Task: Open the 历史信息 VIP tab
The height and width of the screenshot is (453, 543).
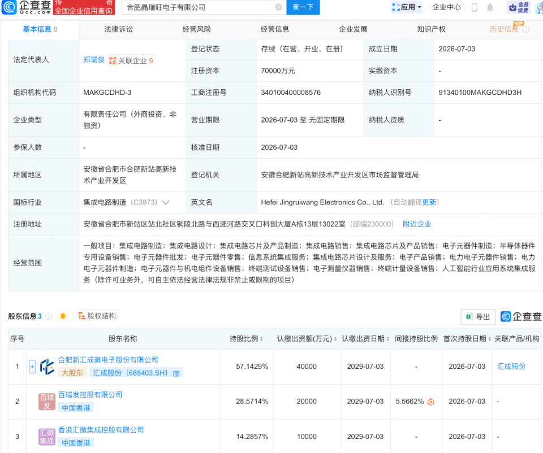Action: 504,29
